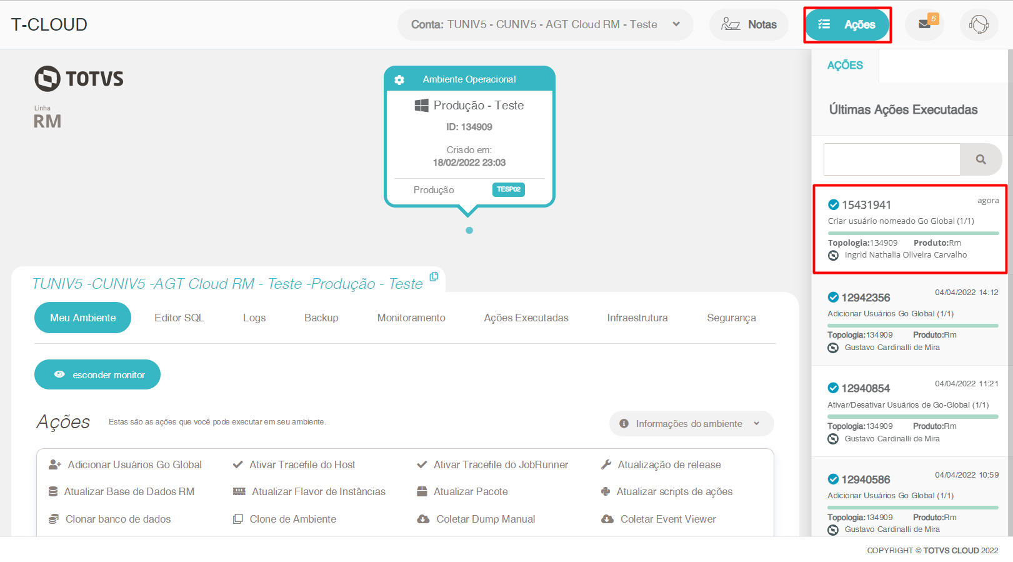Open the Ações Executadas tab

coord(526,318)
